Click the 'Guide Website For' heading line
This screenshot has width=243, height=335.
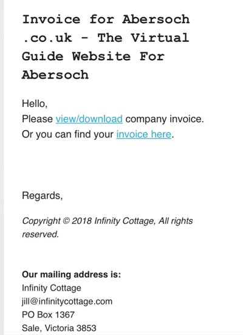94,57
